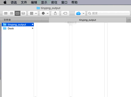The image size is (131, 97).
Task: Expand the tinypng_output folder arrow
Action: point(33,25)
